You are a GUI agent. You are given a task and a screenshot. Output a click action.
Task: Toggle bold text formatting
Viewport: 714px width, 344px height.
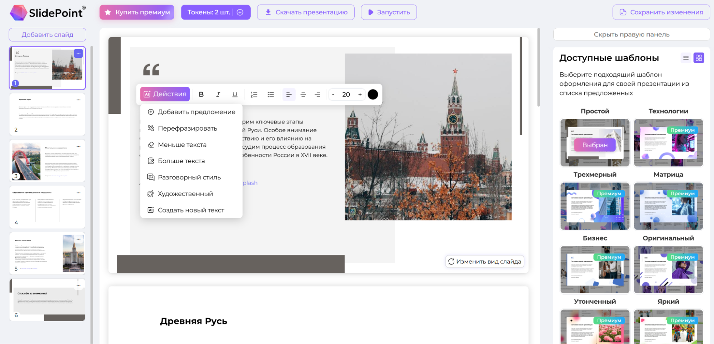click(201, 94)
